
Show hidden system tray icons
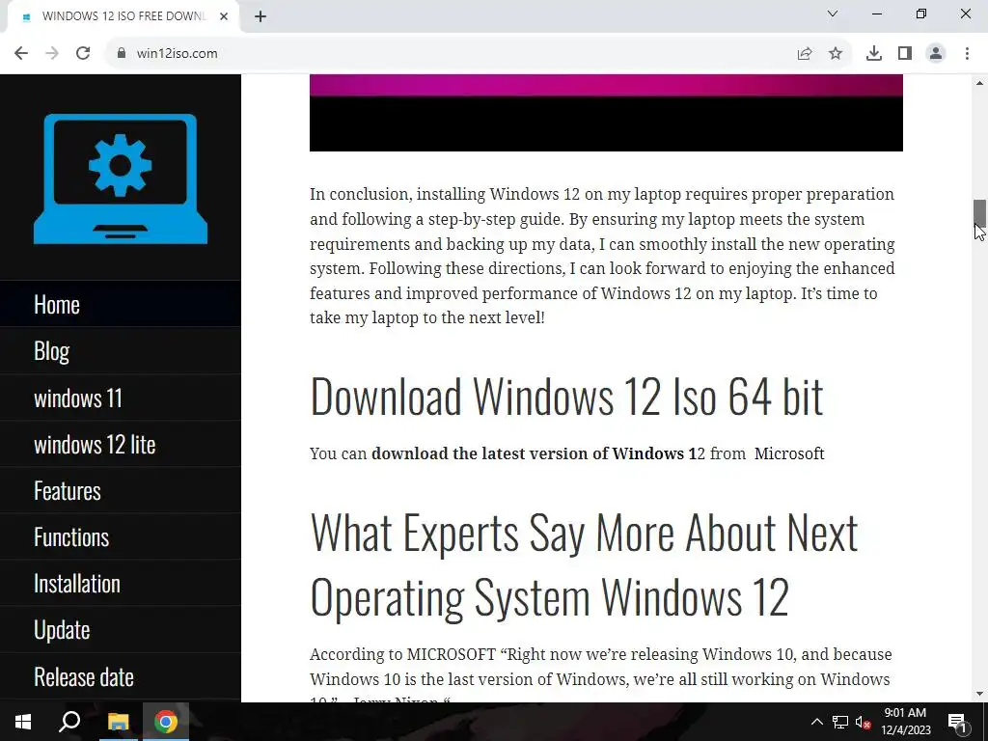pos(816,722)
